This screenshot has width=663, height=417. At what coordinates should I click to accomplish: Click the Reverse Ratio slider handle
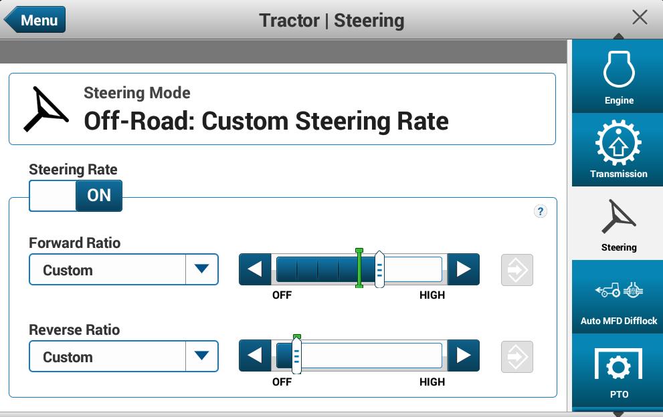tap(296, 357)
